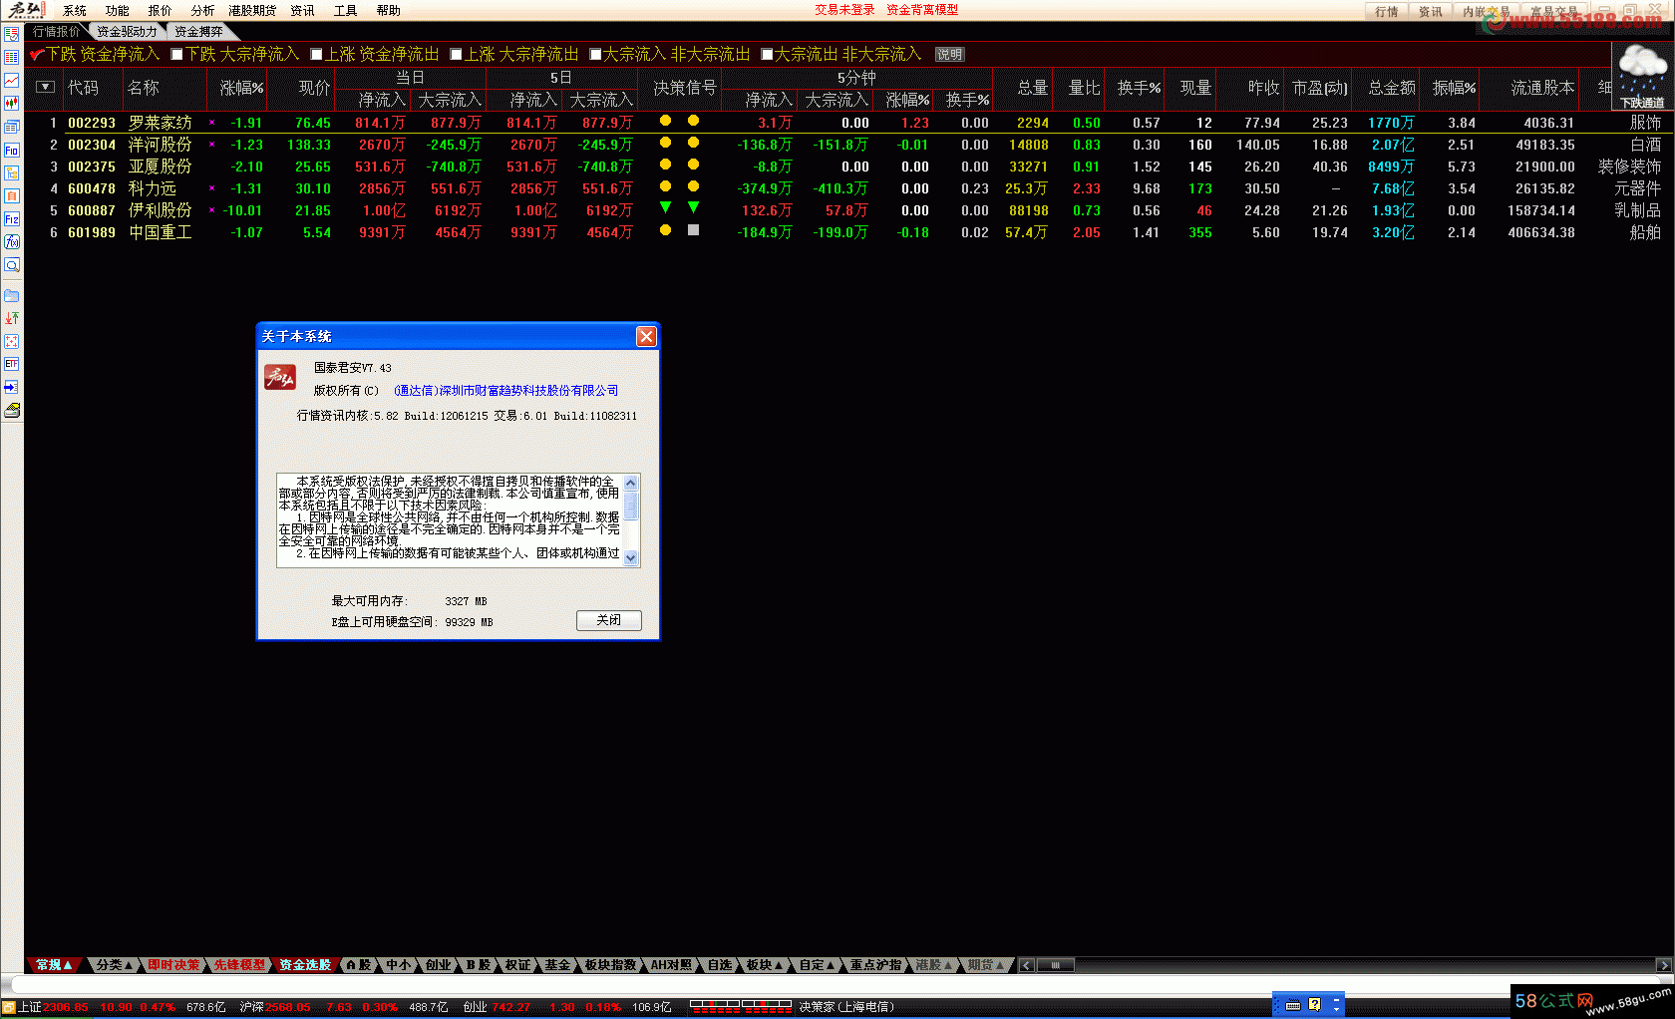1675x1019 pixels.
Task: Click the red dotted square icon
Action: 12,341
